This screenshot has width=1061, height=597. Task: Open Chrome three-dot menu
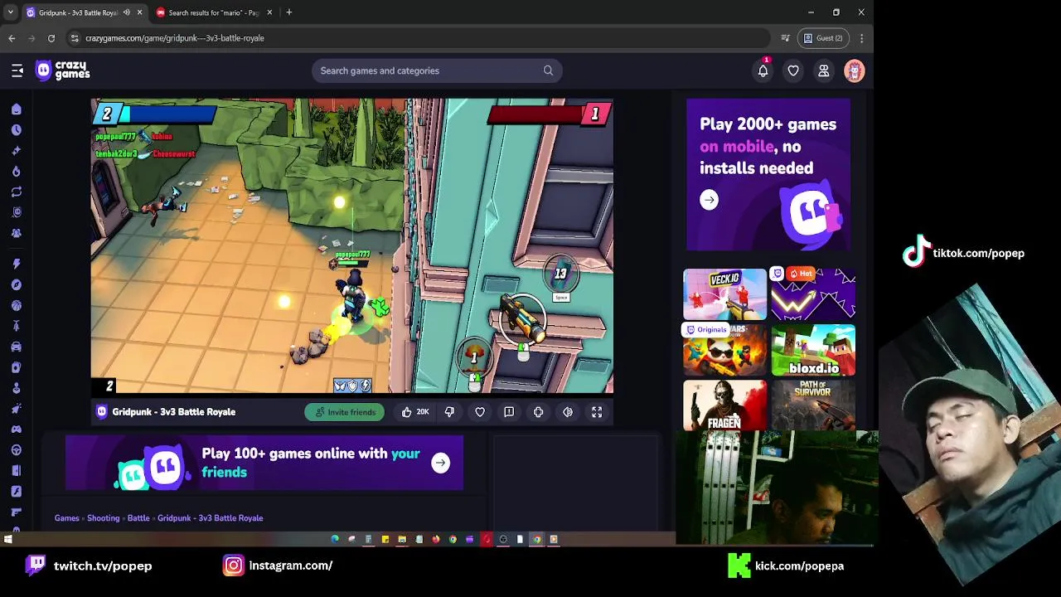tap(862, 38)
